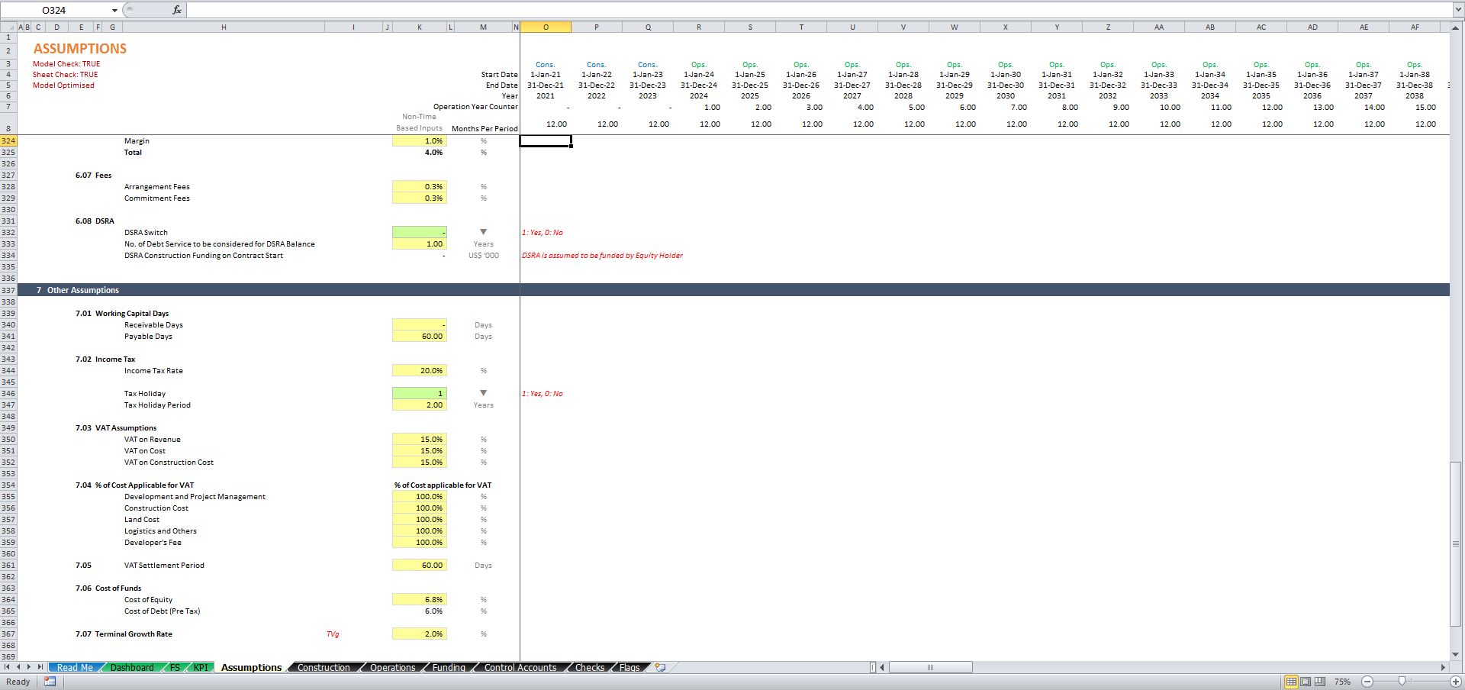Select the Tax Holiday Period 2.00 cell
Viewport: 1465px width, 690px height.
419,405
